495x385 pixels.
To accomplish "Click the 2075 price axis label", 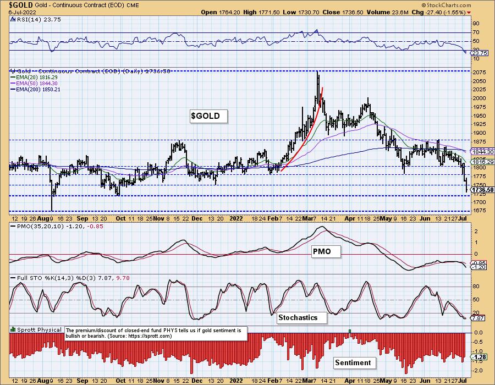I will 479,73.
